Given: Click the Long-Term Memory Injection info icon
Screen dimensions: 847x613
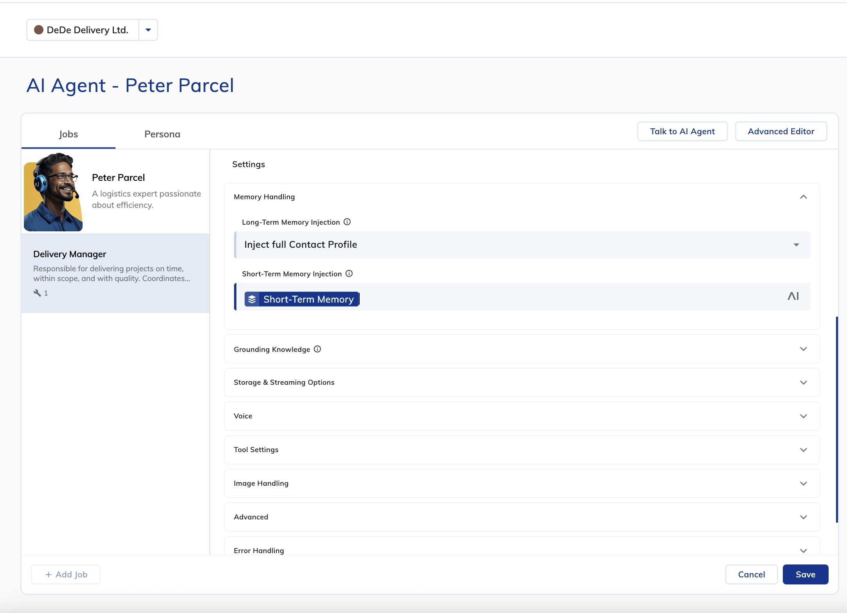Looking at the screenshot, I should (x=347, y=222).
